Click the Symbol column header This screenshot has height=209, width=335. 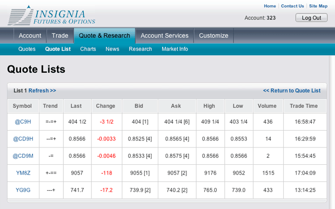23,106
